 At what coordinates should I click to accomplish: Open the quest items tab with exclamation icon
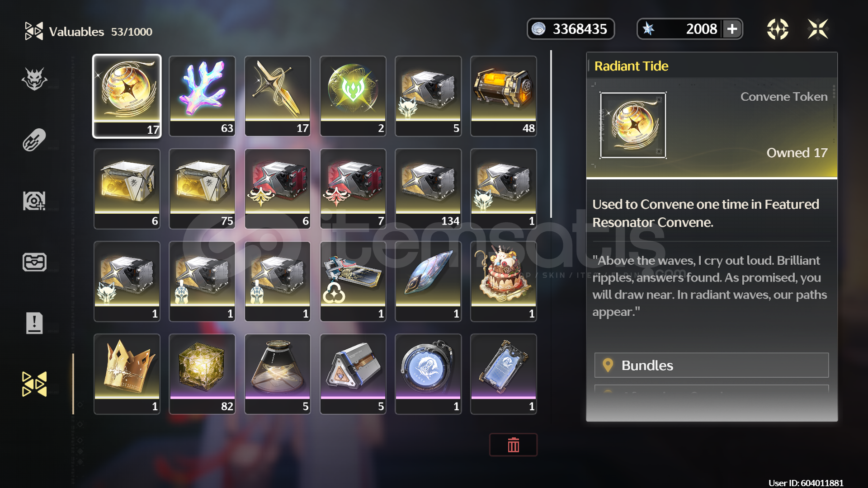coord(34,323)
